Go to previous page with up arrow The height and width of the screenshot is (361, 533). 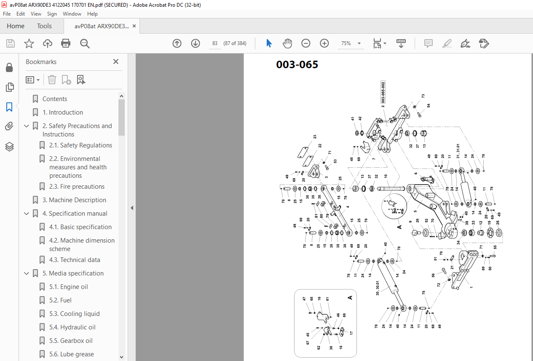point(177,43)
